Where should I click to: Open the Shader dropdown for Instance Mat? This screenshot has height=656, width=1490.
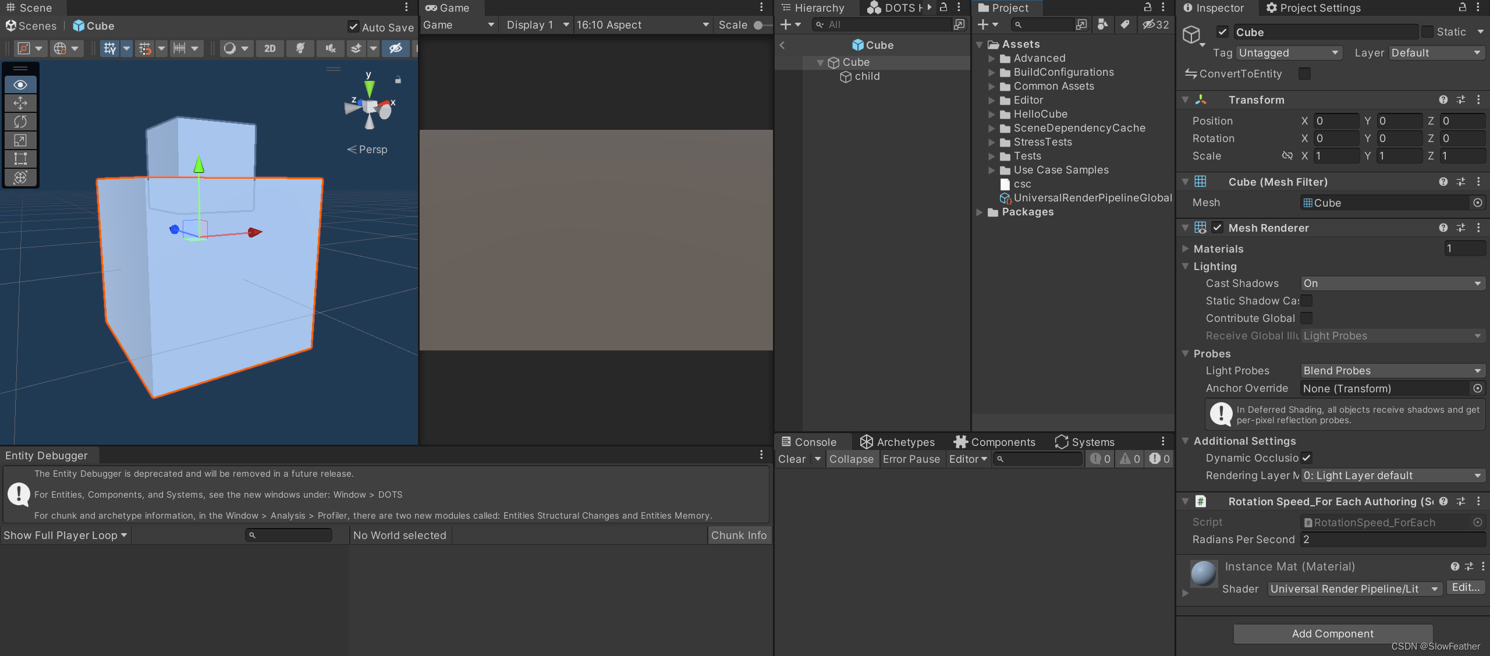point(1354,589)
